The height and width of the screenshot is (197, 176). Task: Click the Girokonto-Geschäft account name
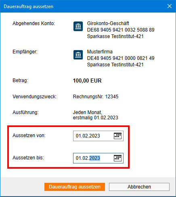pos(108,23)
